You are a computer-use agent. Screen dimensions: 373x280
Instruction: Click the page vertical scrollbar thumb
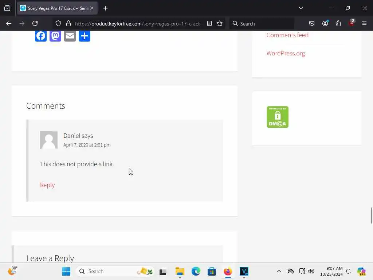[371, 215]
